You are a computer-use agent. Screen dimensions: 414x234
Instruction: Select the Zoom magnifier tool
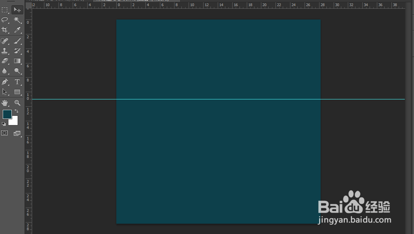pos(17,102)
